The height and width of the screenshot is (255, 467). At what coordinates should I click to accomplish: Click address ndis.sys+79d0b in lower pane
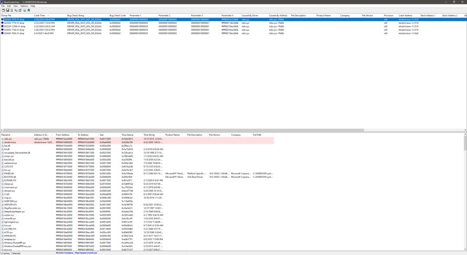point(42,139)
